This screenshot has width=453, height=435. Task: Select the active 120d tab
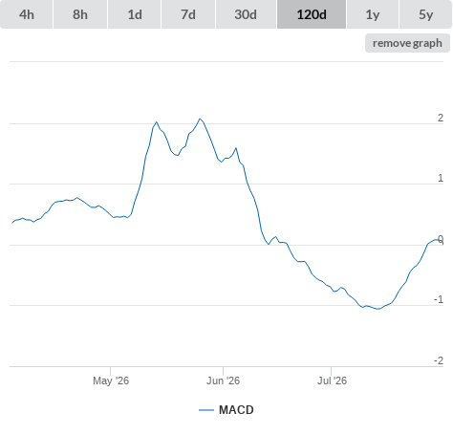click(312, 14)
